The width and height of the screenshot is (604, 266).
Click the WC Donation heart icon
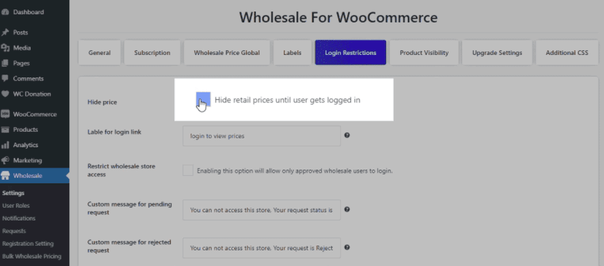pos(5,94)
